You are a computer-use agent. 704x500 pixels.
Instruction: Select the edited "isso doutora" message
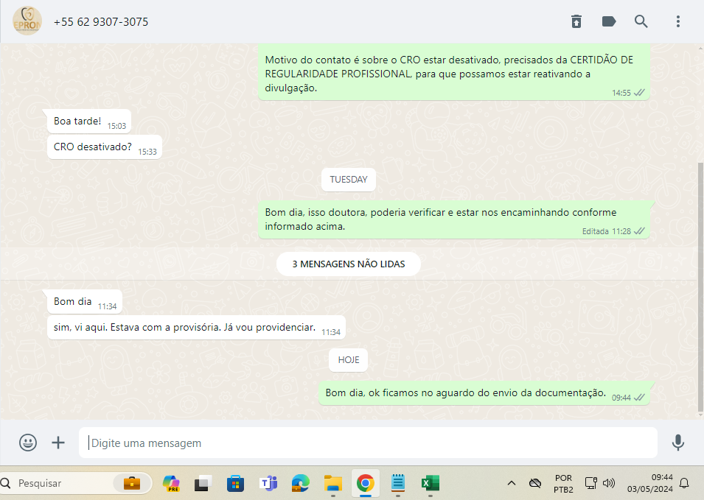pyautogui.click(x=454, y=219)
